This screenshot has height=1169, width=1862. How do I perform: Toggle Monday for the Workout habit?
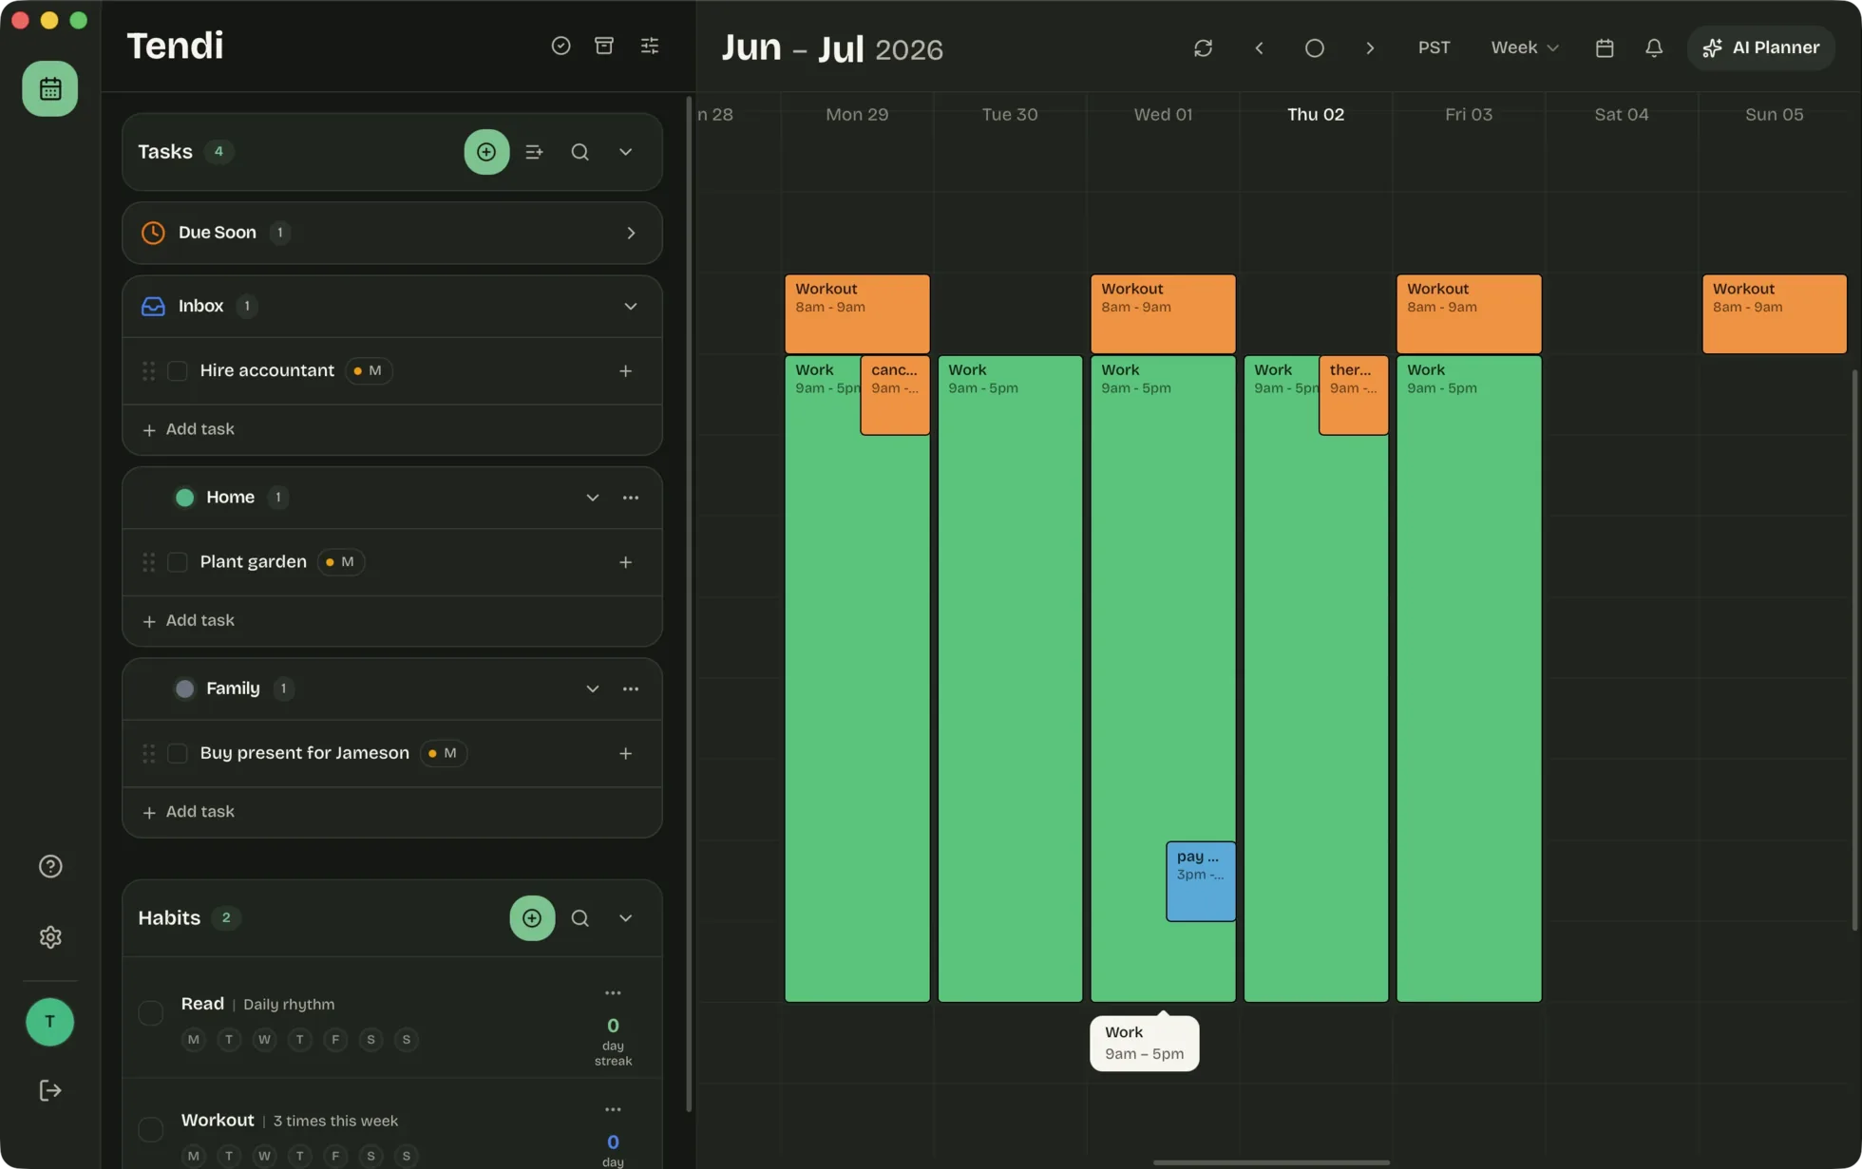click(x=193, y=1156)
